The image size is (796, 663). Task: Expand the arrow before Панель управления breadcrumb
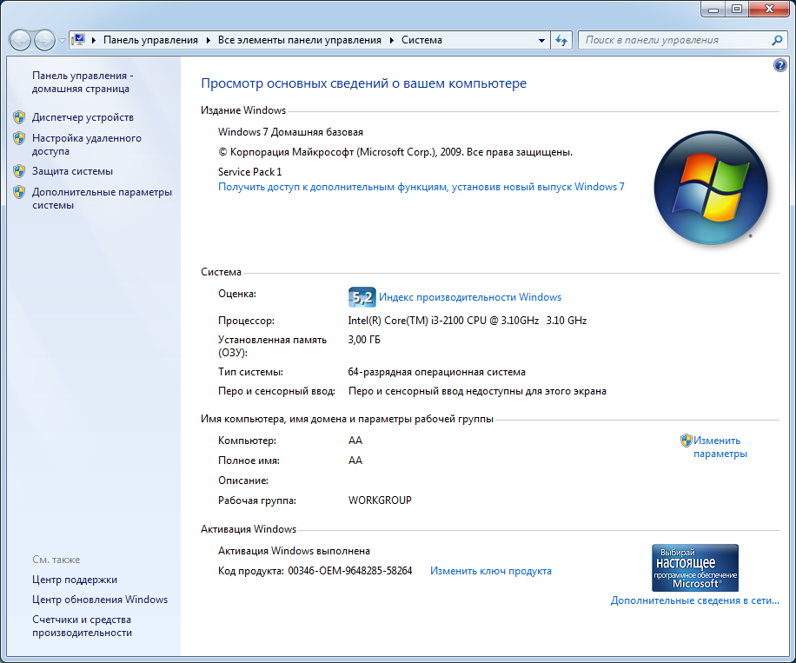point(94,40)
